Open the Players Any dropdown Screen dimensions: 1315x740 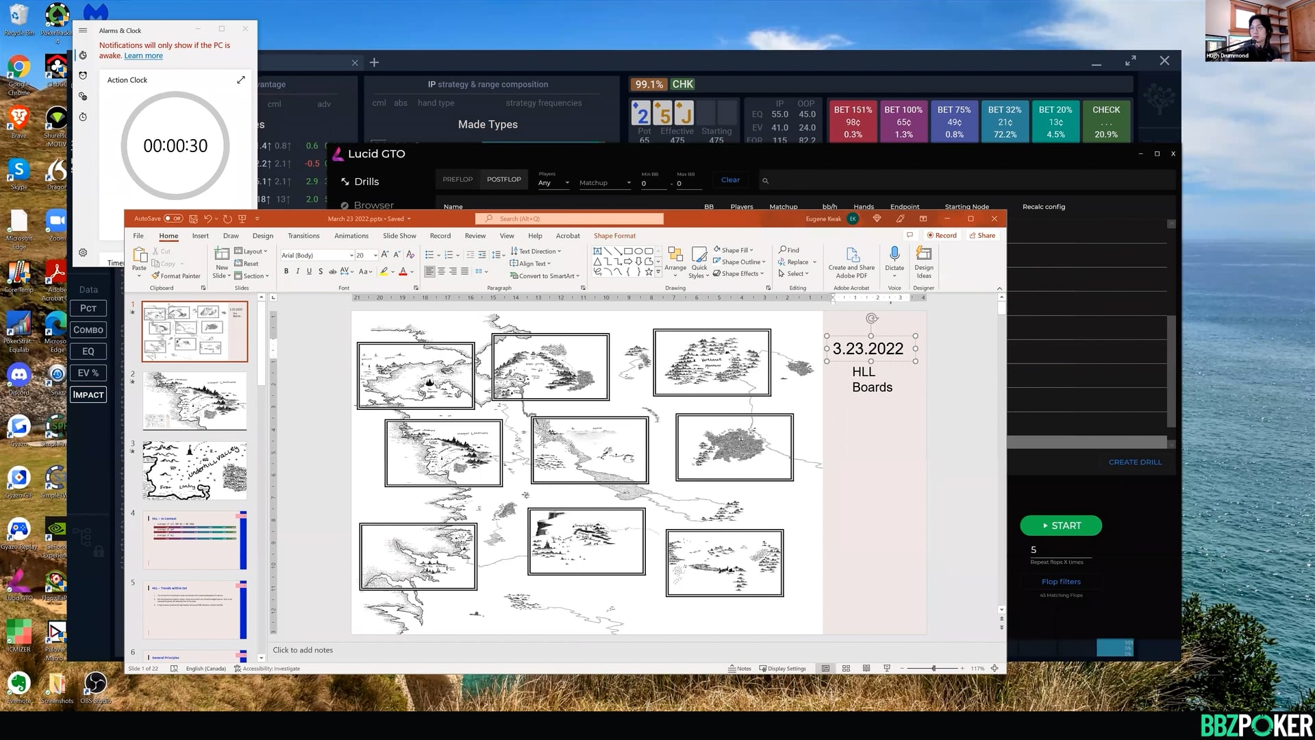point(554,183)
